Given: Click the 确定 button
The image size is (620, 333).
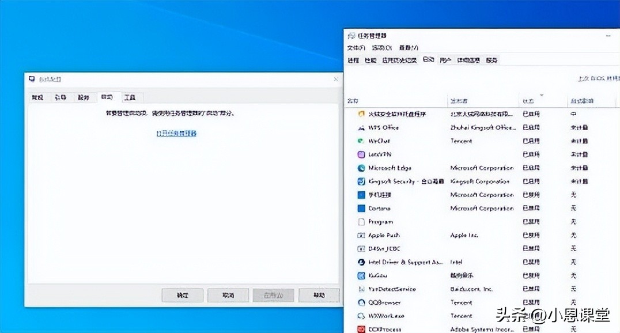Looking at the screenshot, I should [182, 295].
